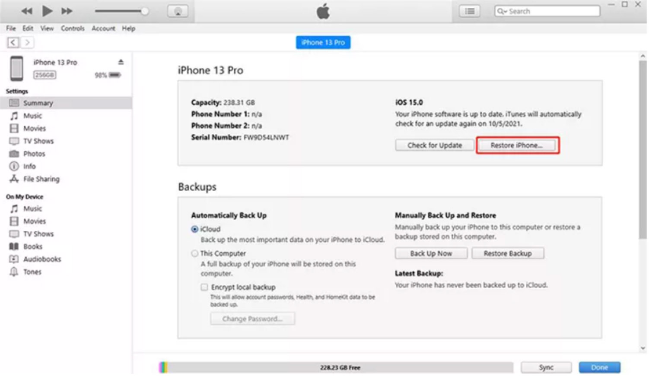Screen dimensions: 649x382
Task: Click the iPhone device icon in sidebar
Action: pos(17,68)
